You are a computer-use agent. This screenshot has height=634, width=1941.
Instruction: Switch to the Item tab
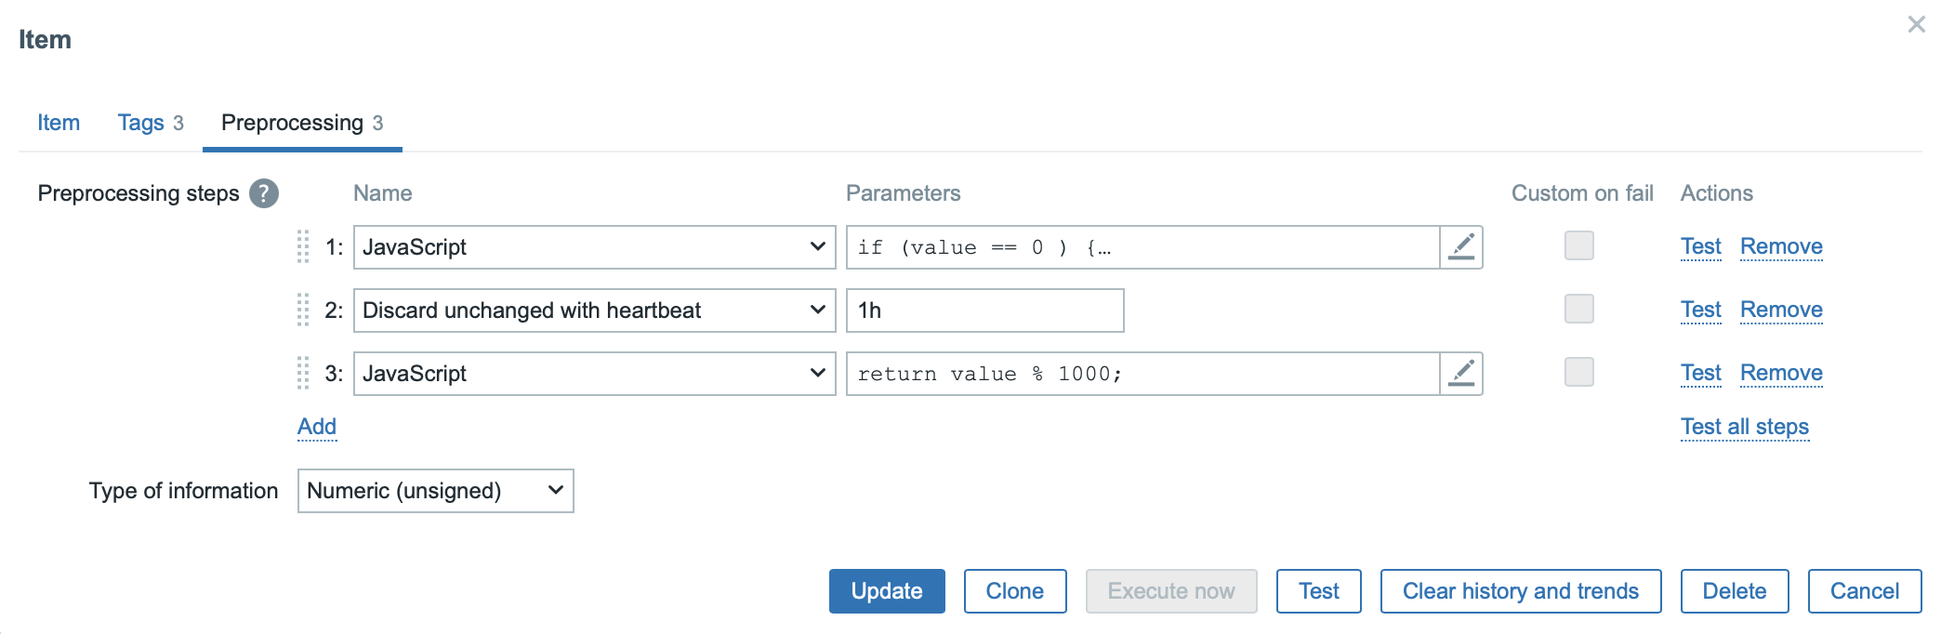tap(59, 123)
